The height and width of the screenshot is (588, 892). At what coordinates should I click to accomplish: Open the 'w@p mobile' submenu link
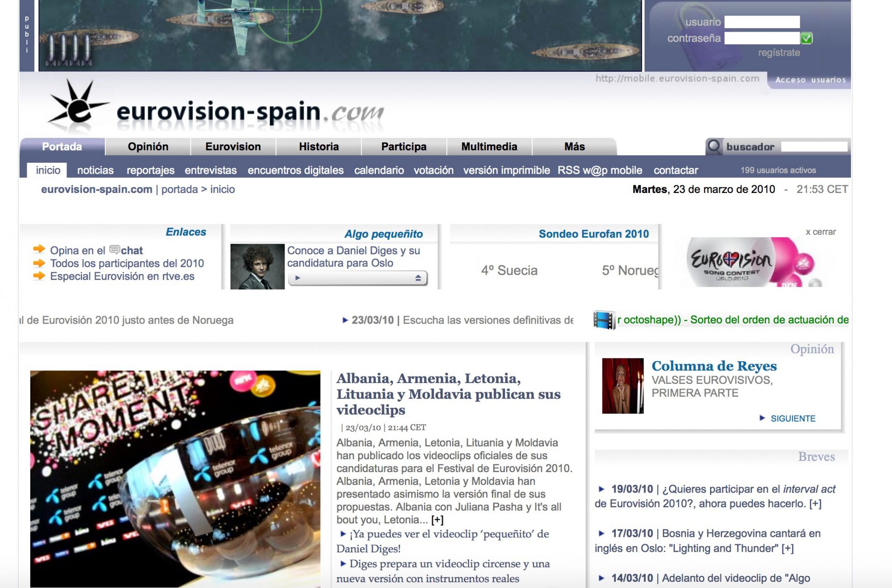pos(612,170)
